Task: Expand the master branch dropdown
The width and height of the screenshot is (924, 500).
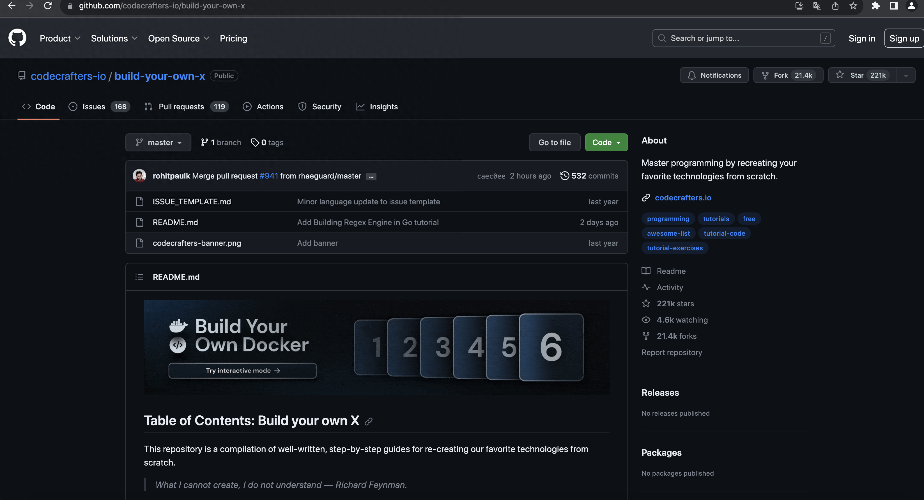Action: pyautogui.click(x=157, y=142)
